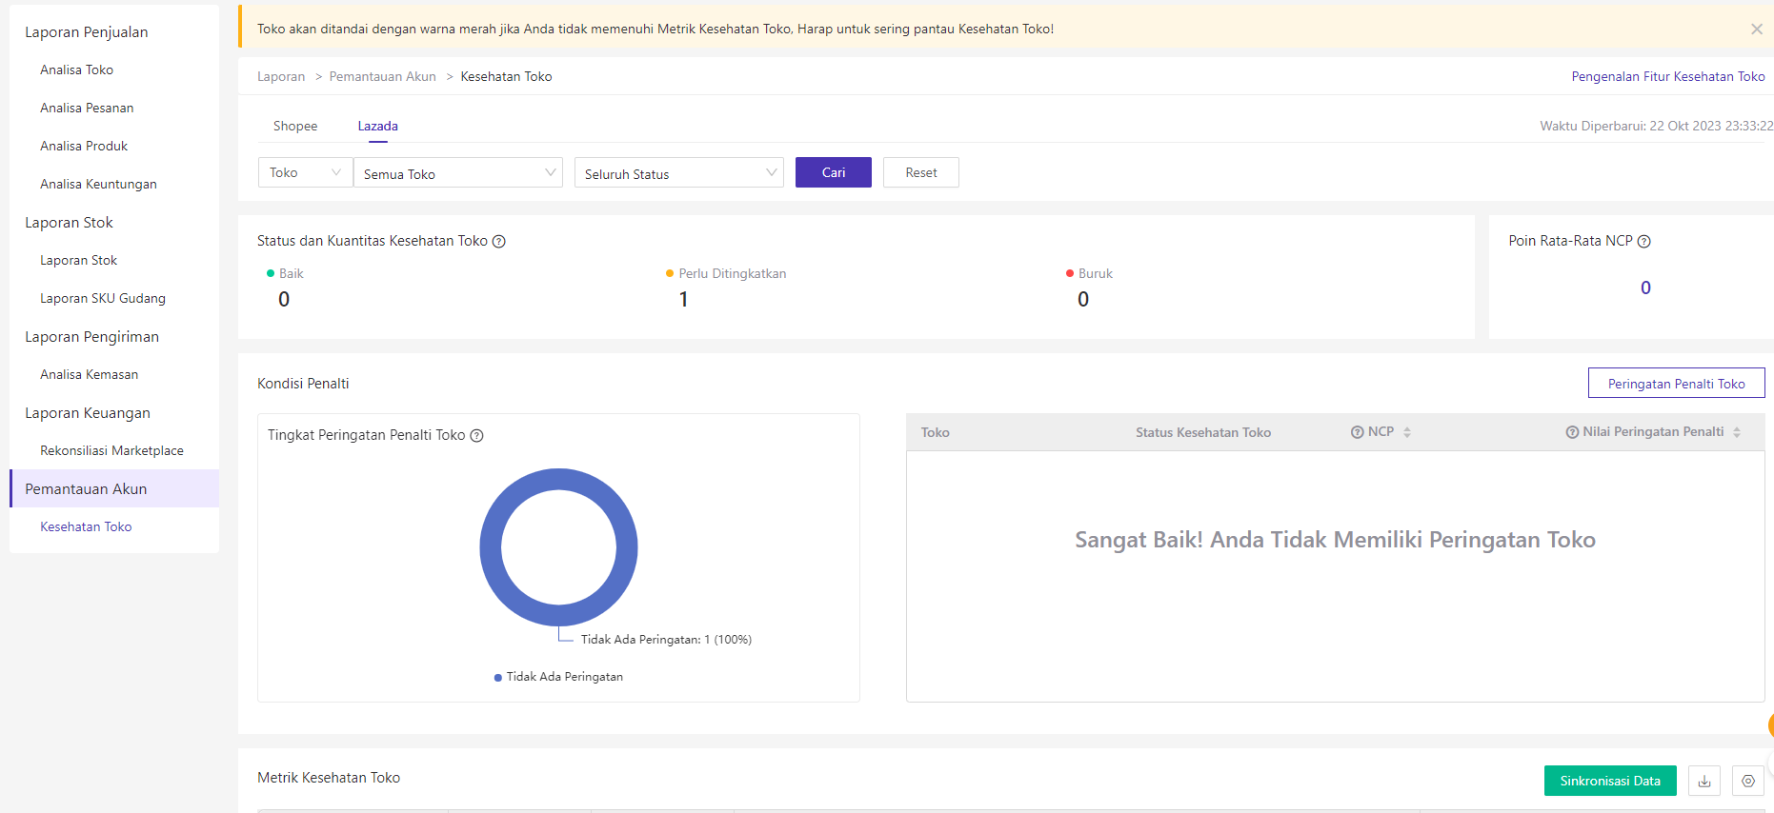
Task: Click the Peringatan Penalti Toko button
Action: 1676,384
